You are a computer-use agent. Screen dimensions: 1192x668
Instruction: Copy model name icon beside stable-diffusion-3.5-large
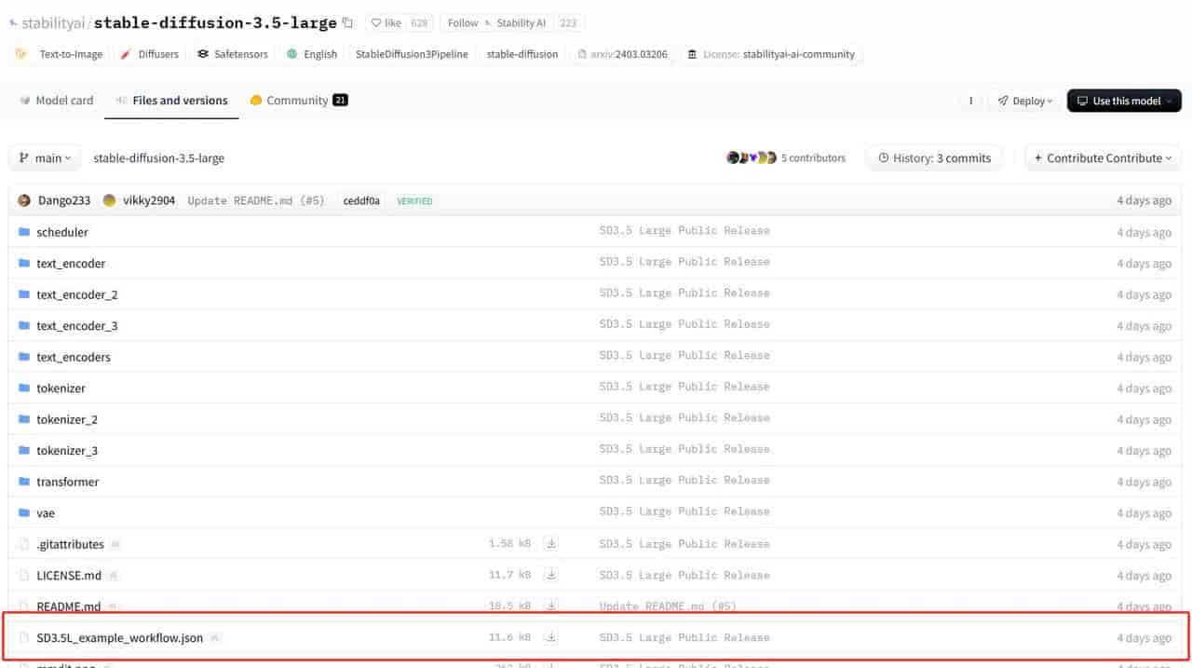click(348, 23)
